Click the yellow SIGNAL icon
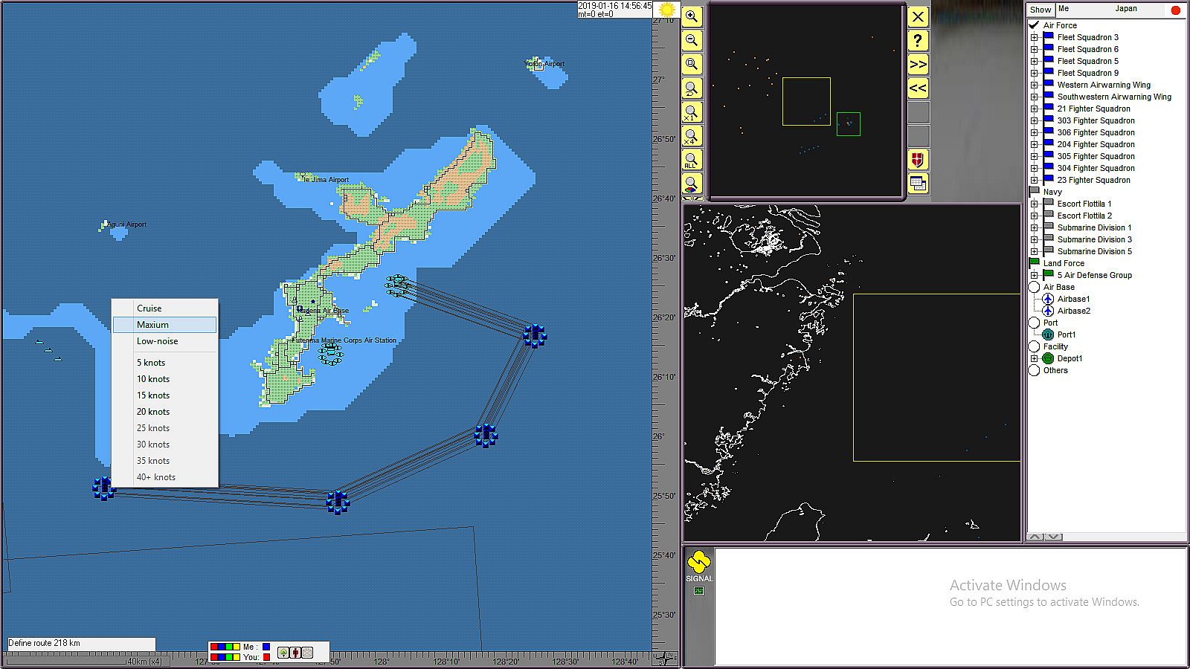 [698, 563]
